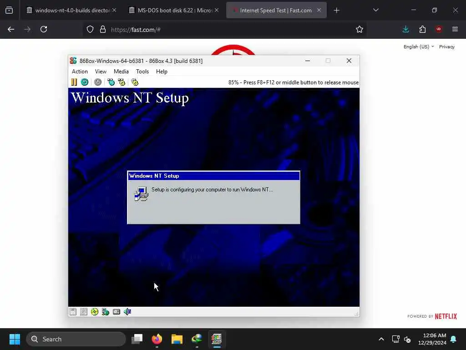Expand the English (US) language dropdown
Screen dimensions: 466x350
pyautogui.click(x=419, y=47)
